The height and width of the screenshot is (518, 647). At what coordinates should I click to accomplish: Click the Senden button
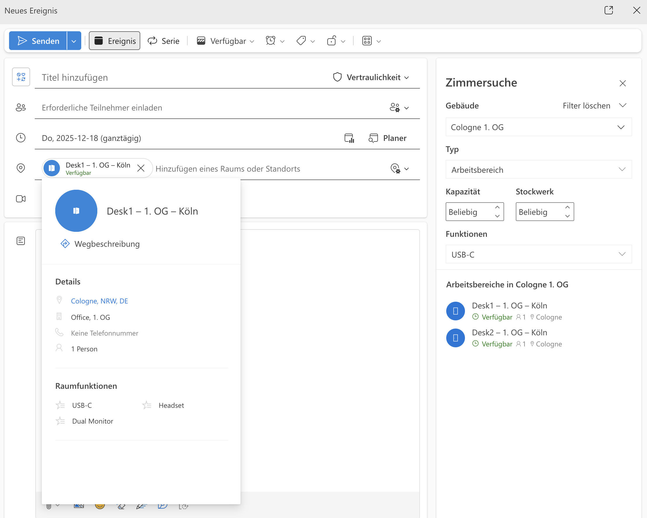[x=38, y=41]
